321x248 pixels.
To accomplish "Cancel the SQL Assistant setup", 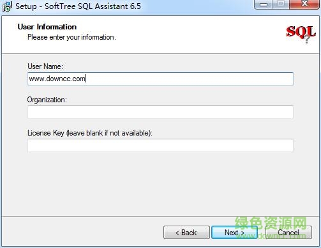I will pos(288,232).
